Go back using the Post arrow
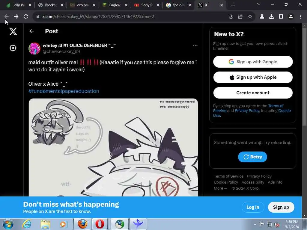Screen dimensions: 307x230 (x=31, y=31)
